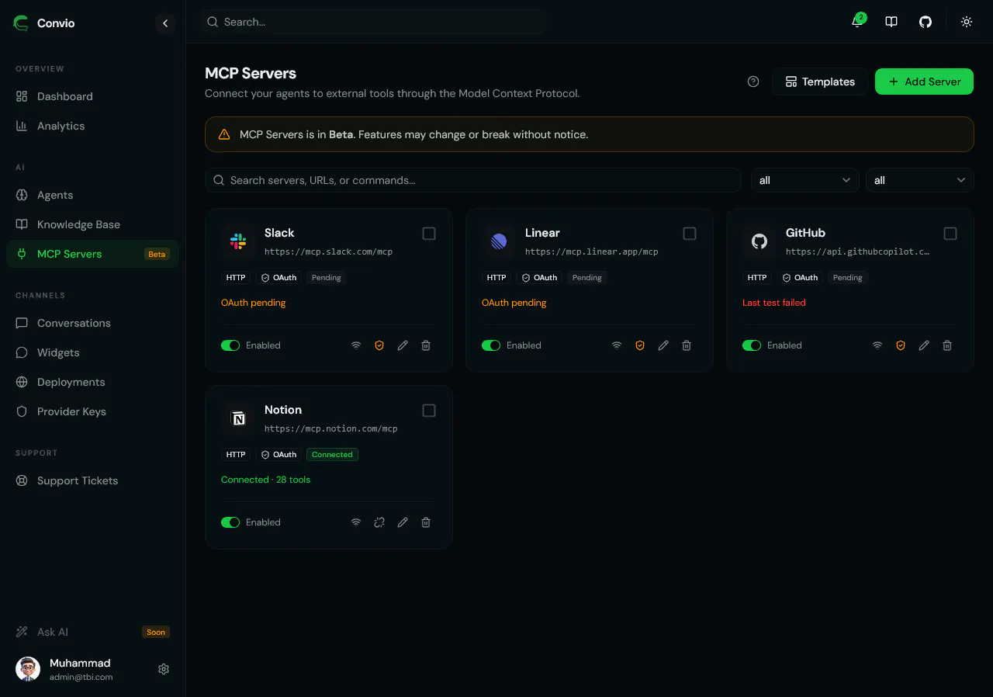Screen dimensions: 993x697
Task: Test connection on the Slack card
Action: [356, 345]
